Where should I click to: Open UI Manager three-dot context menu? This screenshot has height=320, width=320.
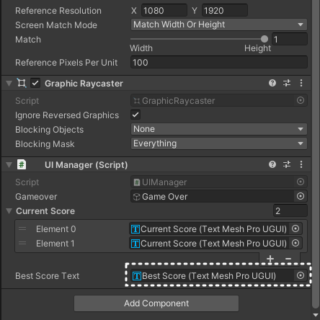pos(301,164)
